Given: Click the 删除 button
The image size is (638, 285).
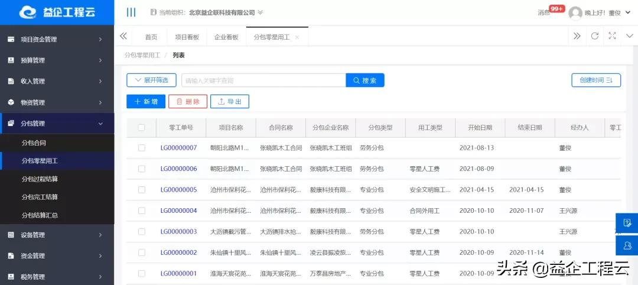Looking at the screenshot, I should point(188,101).
